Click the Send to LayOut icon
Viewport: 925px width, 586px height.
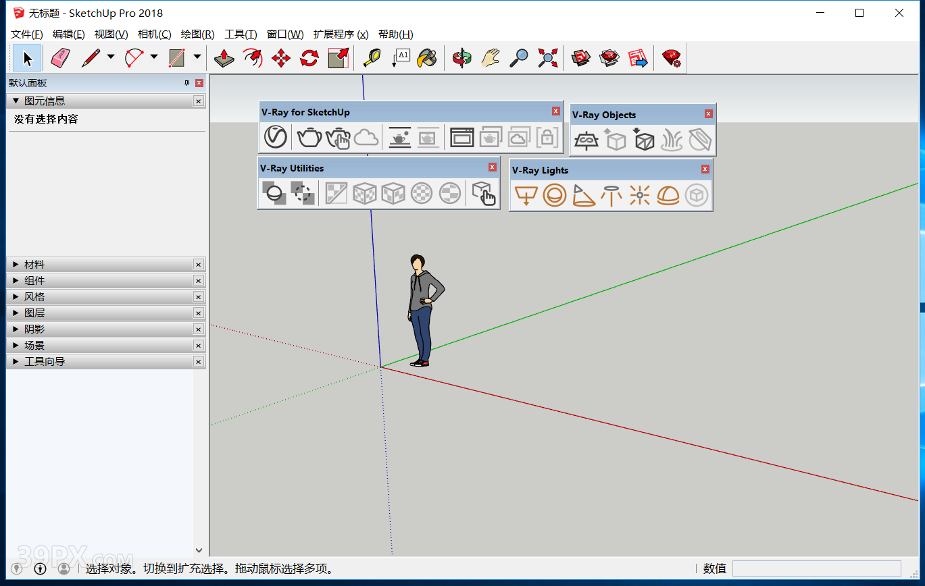638,58
